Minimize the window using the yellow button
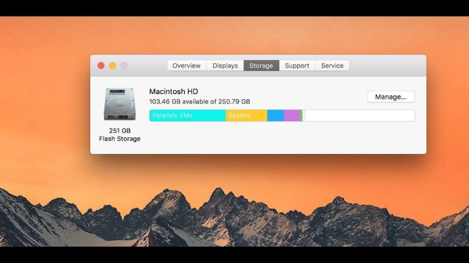 pos(113,65)
